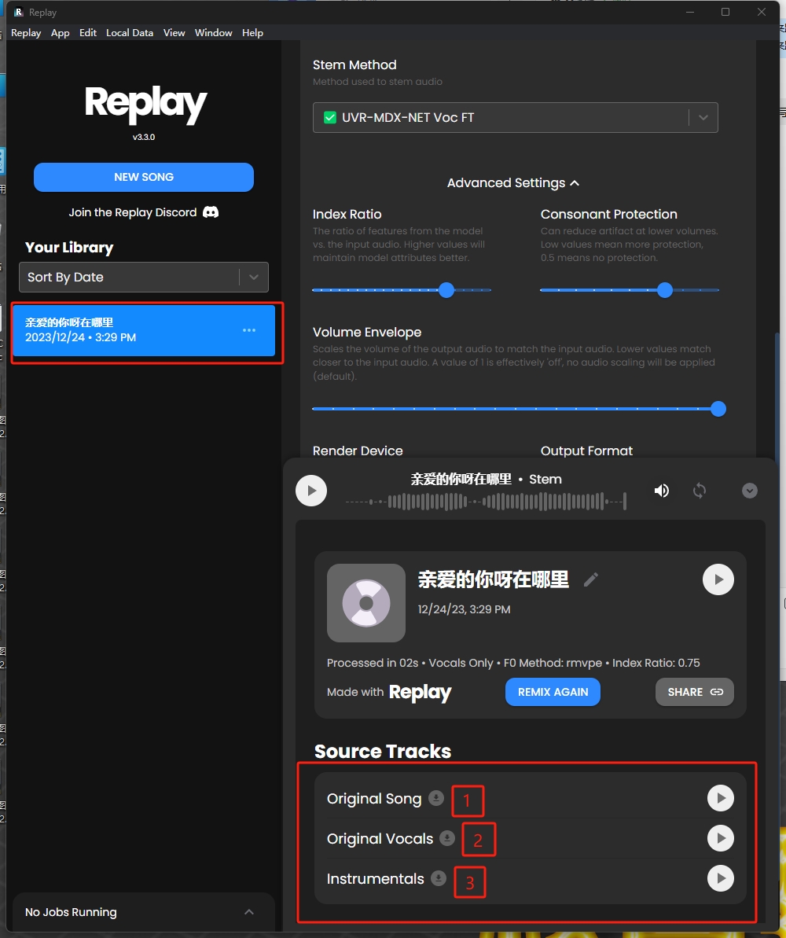Click the v3.3.0 version label
The width and height of the screenshot is (786, 938).
pyautogui.click(x=144, y=137)
